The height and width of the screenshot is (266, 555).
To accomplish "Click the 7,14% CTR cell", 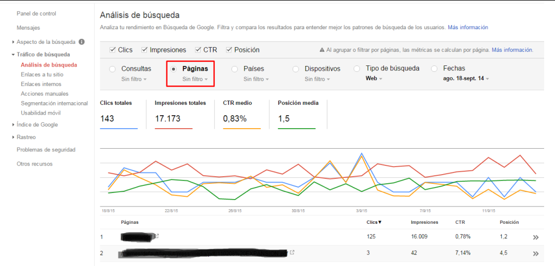I will 463,253.
